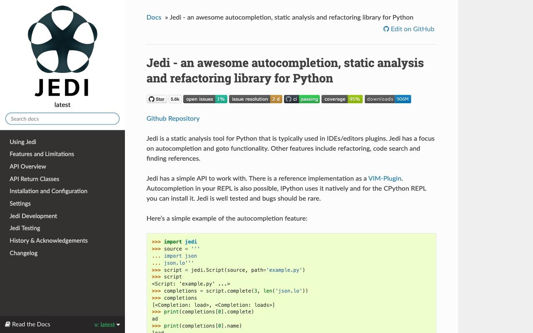This screenshot has width=533, height=333.
Task: Click the print(completions[0].name) code line
Action: click(x=197, y=326)
